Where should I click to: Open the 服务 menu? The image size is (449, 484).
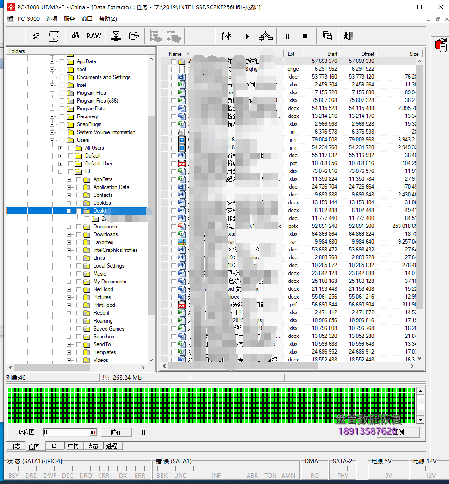tap(69, 19)
